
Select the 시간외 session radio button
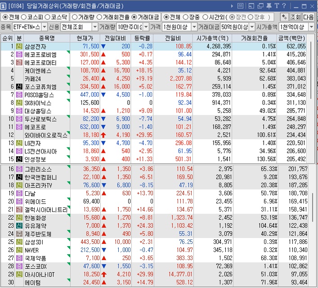205,17
